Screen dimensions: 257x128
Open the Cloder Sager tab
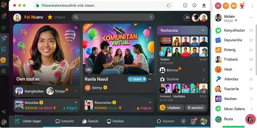(28, 121)
